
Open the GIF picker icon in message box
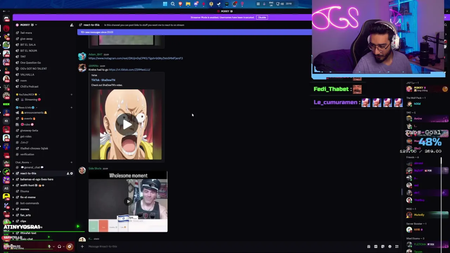(x=376, y=246)
